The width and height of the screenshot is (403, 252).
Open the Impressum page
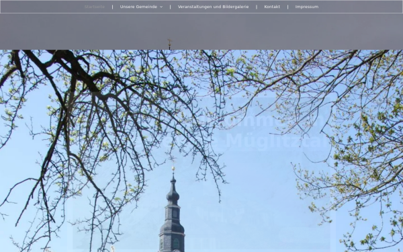coord(307,7)
